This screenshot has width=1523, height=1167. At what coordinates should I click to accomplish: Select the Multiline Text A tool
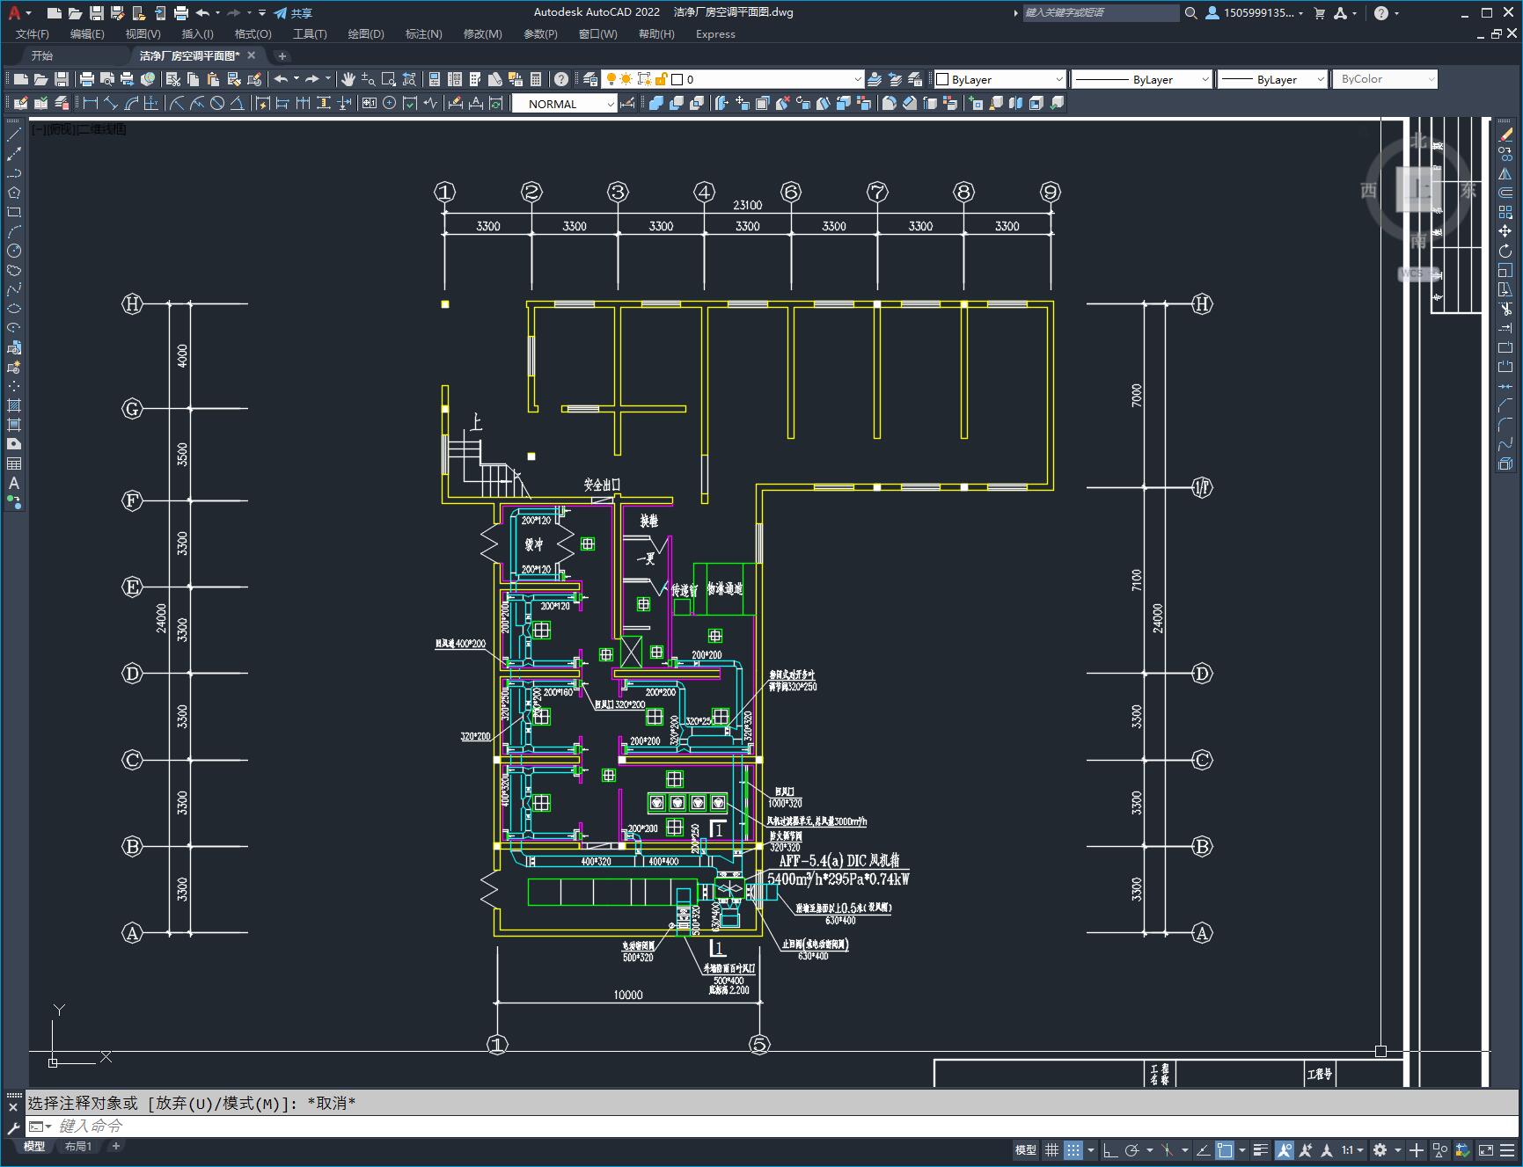pyautogui.click(x=14, y=483)
